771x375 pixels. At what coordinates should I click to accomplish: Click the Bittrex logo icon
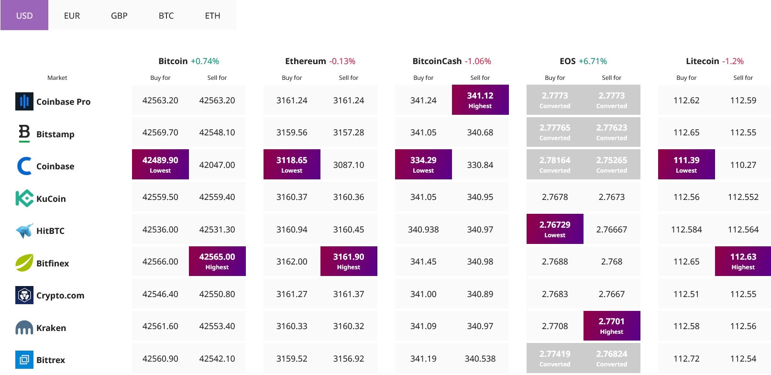24,360
